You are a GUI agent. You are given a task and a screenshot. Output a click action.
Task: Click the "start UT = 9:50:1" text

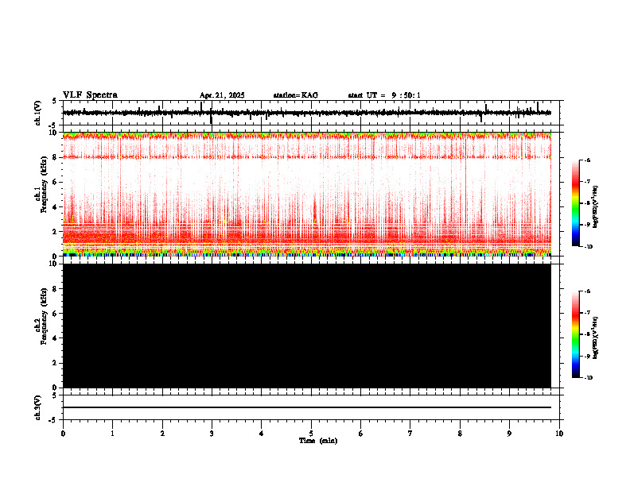384,95
